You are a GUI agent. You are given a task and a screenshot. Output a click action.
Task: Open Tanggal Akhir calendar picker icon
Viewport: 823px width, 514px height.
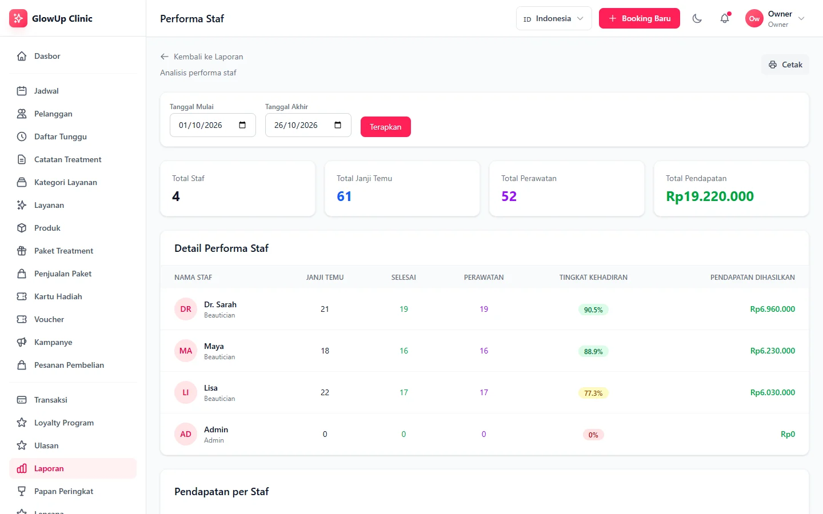tap(338, 125)
